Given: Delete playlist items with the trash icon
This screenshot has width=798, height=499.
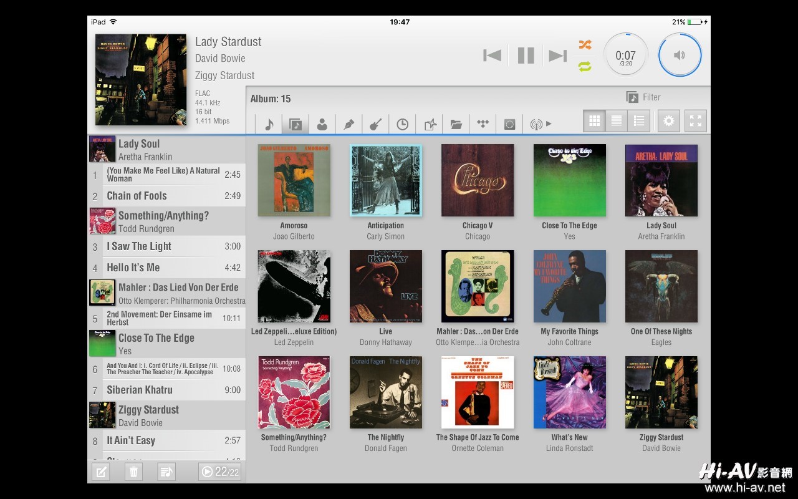Looking at the screenshot, I should coord(133,472).
